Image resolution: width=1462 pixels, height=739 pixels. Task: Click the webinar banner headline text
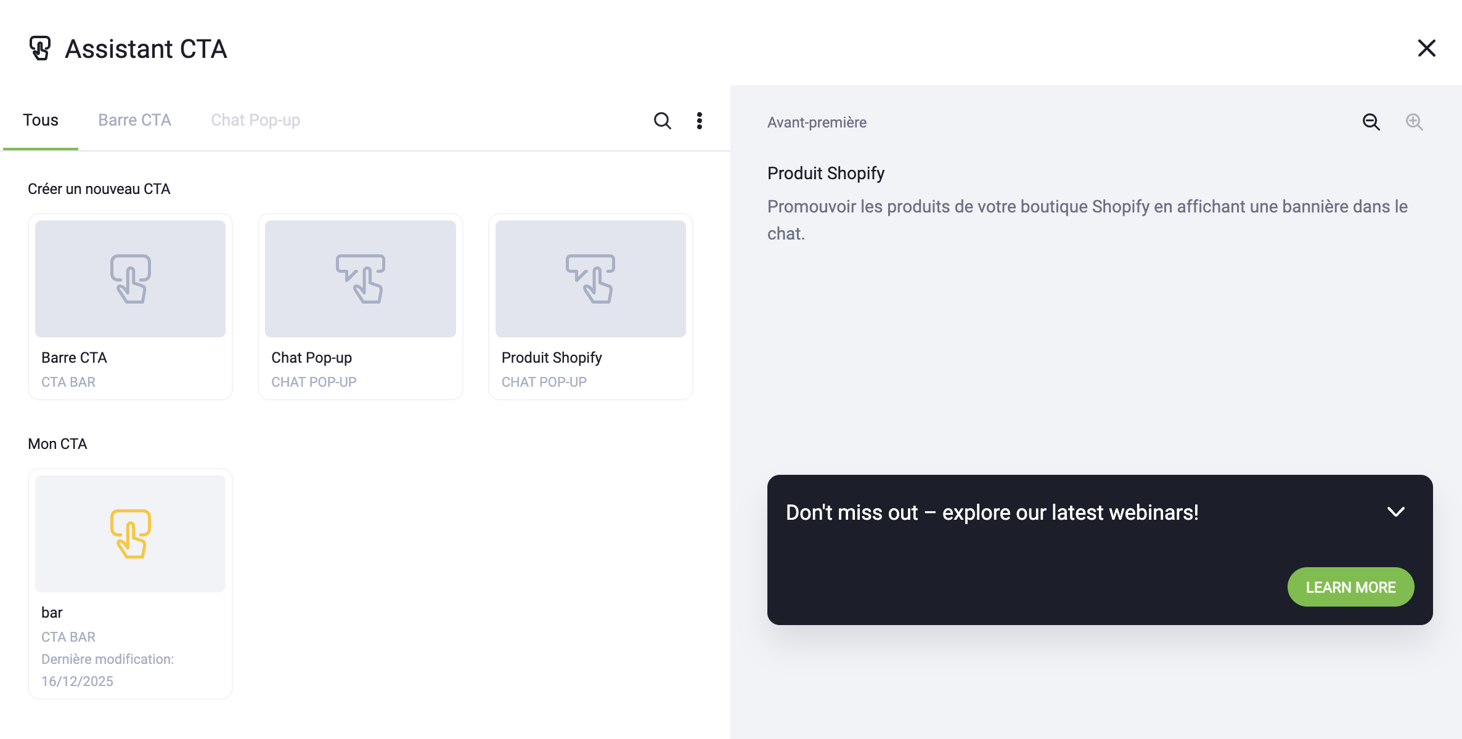click(992, 512)
